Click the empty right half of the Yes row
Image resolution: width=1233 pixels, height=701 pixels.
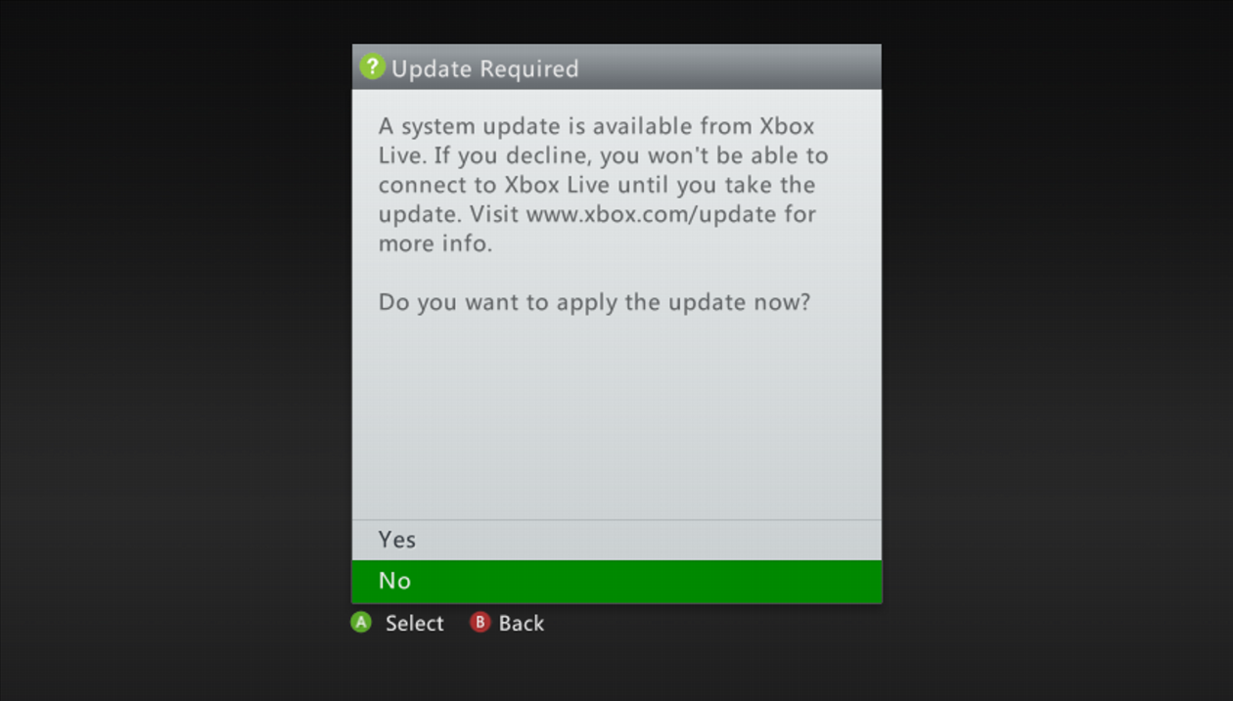tap(749, 540)
